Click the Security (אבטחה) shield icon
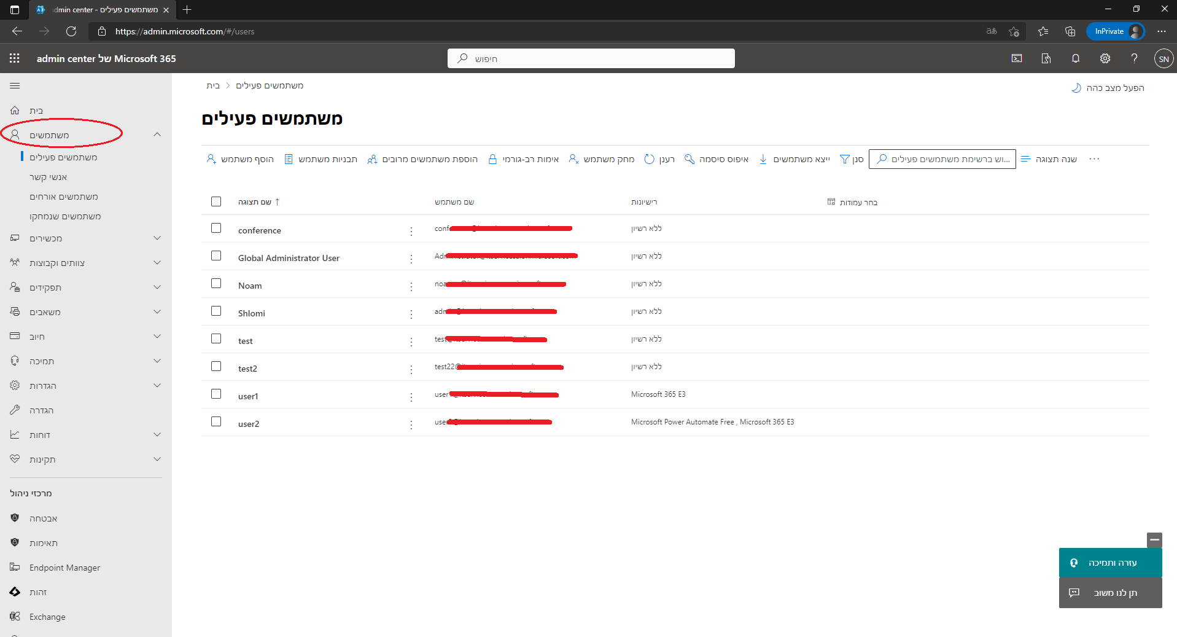Screen dimensions: 1177x637 [15, 518]
